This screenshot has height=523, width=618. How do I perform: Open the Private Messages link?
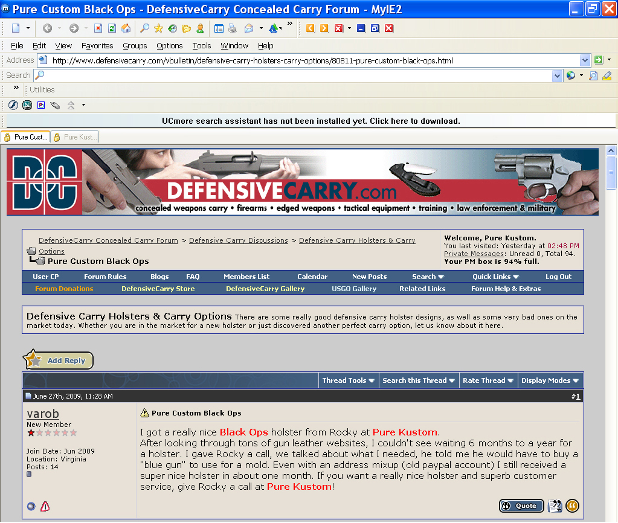click(x=474, y=254)
